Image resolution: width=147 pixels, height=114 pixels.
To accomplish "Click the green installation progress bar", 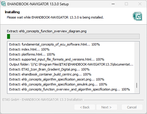I will click(x=73, y=36).
